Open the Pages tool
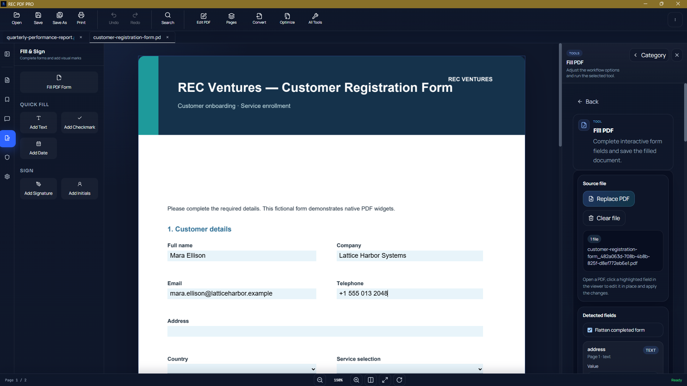This screenshot has width=687, height=386. click(x=232, y=19)
